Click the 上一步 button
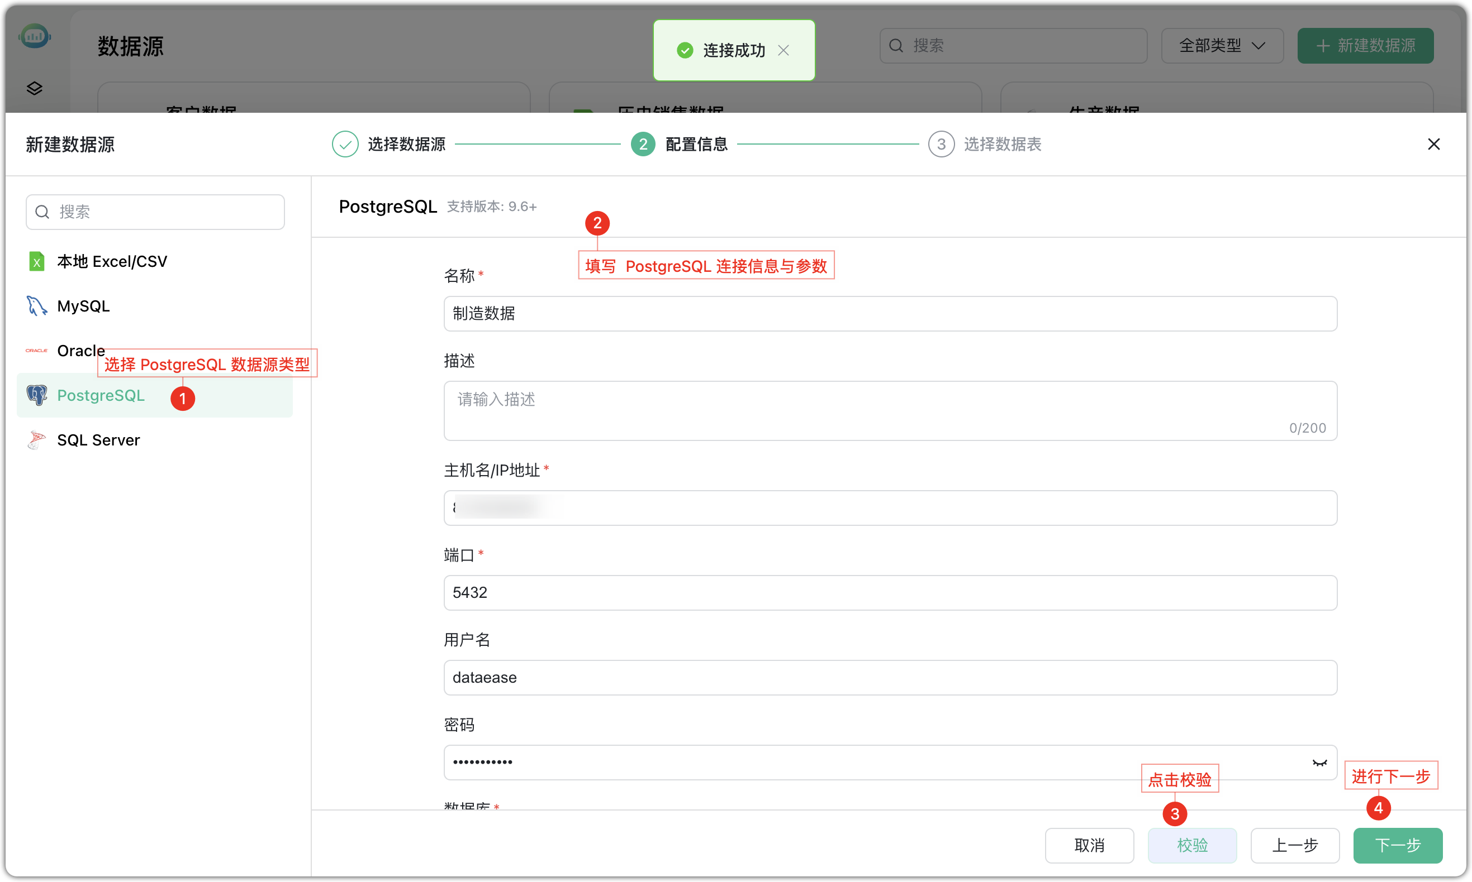This screenshot has width=1472, height=882. pos(1295,845)
